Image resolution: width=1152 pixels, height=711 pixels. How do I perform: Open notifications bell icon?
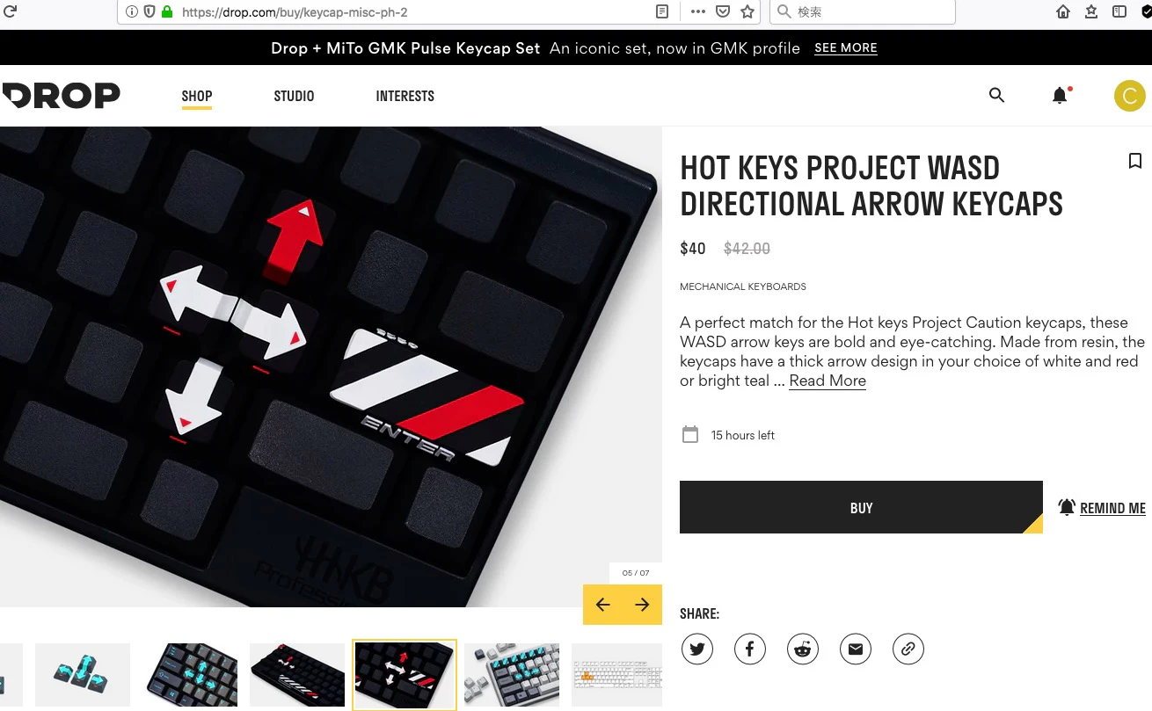tap(1061, 96)
